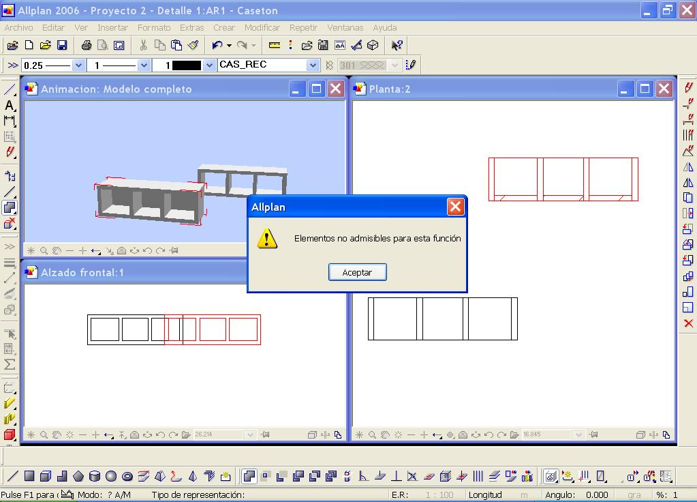This screenshot has width=697, height=502.
Task: Click Tipo de representación in status bar
Action: tap(198, 495)
